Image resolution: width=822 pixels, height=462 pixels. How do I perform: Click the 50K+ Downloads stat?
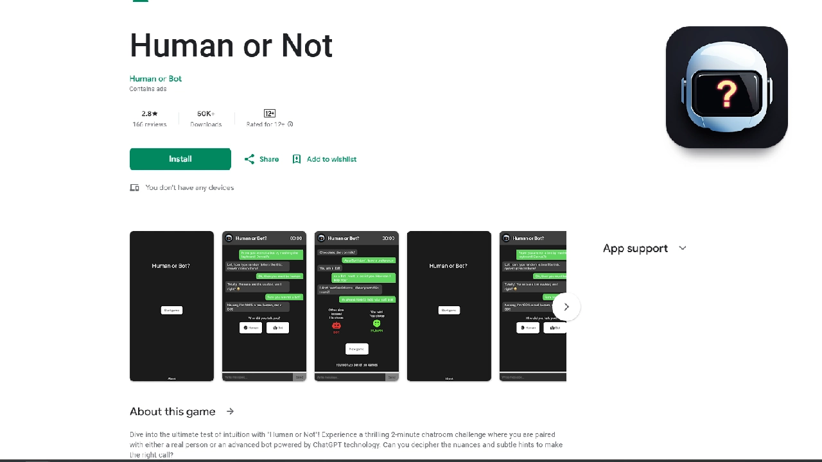pyautogui.click(x=205, y=118)
